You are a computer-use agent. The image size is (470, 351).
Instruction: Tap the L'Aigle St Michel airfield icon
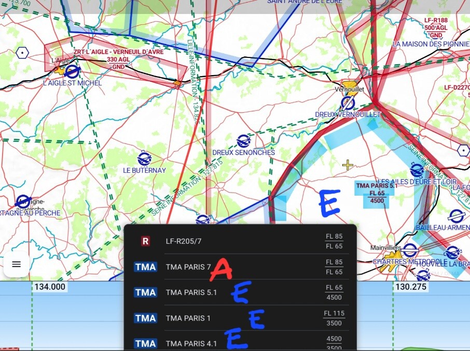pos(72,71)
